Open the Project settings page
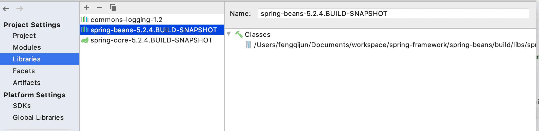 pos(24,36)
